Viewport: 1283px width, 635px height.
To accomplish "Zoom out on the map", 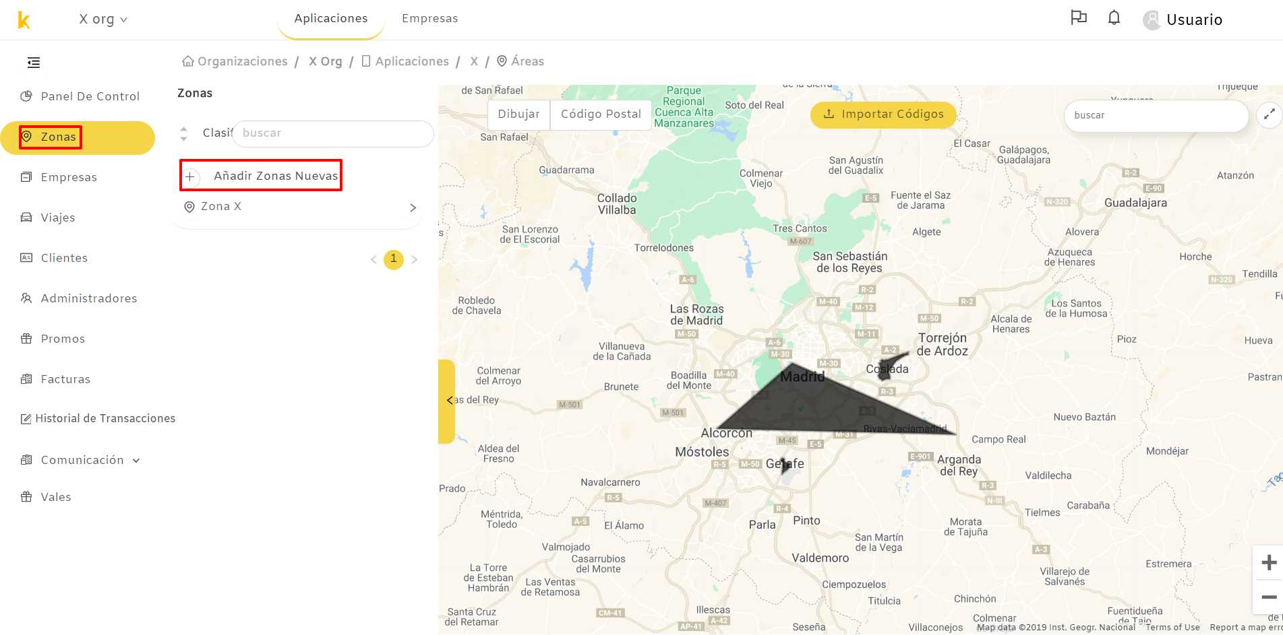I will tap(1269, 597).
